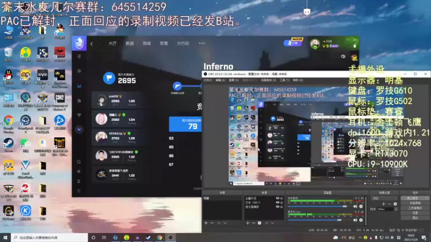Lock the 主播外设 source in OBS

[281, 198]
